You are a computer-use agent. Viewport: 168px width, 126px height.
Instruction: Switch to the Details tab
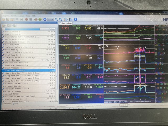point(16,104)
